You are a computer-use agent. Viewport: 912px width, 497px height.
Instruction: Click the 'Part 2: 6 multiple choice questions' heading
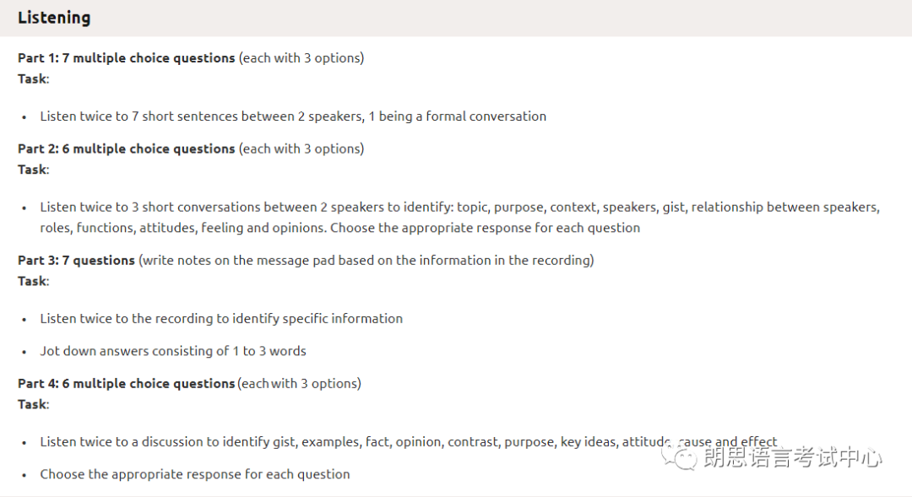coord(126,149)
